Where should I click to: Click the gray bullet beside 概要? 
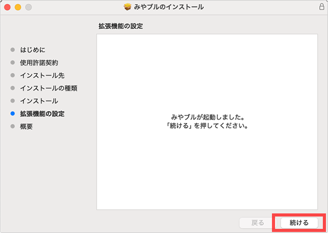coord(12,127)
